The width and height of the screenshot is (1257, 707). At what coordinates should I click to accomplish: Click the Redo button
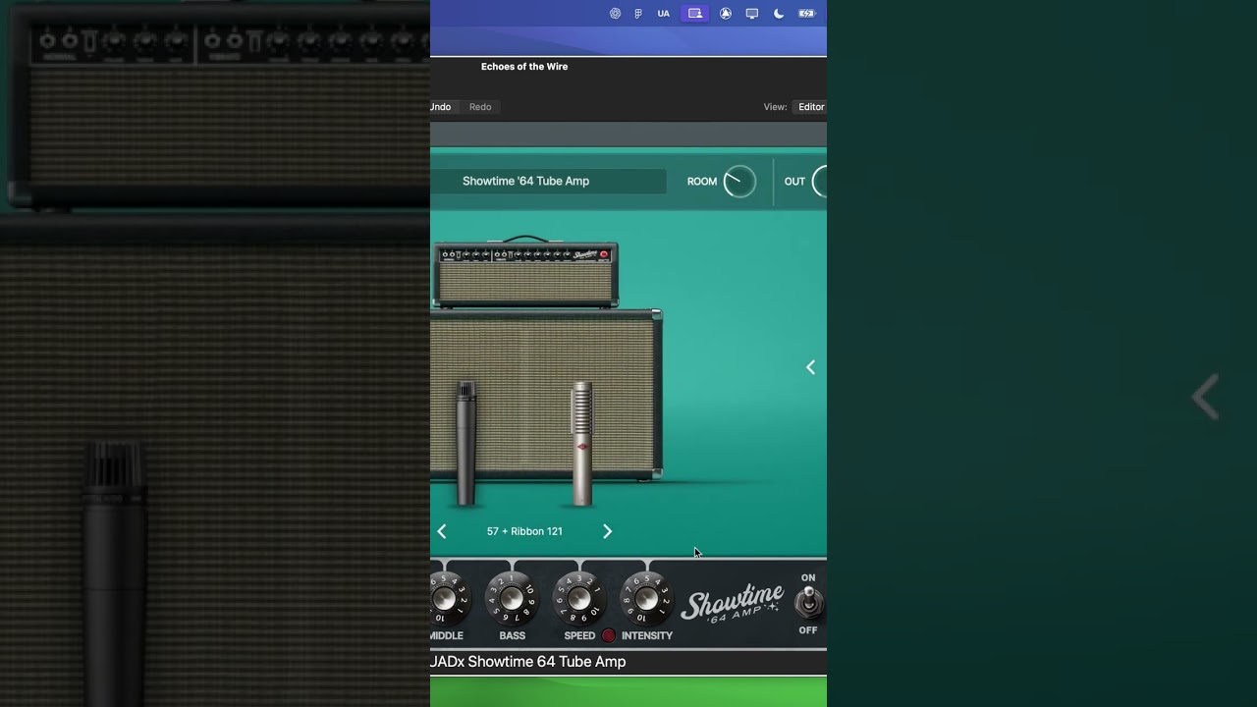(x=480, y=107)
